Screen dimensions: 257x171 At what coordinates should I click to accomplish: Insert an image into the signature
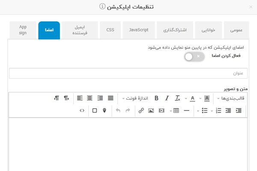[x=151, y=111]
